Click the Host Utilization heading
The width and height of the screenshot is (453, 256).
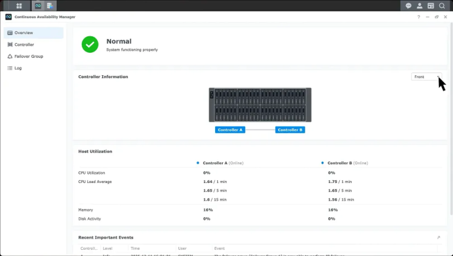(x=95, y=151)
